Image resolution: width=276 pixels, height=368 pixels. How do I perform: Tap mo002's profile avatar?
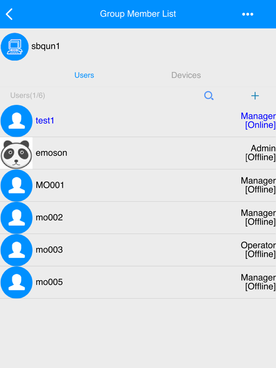(16, 218)
